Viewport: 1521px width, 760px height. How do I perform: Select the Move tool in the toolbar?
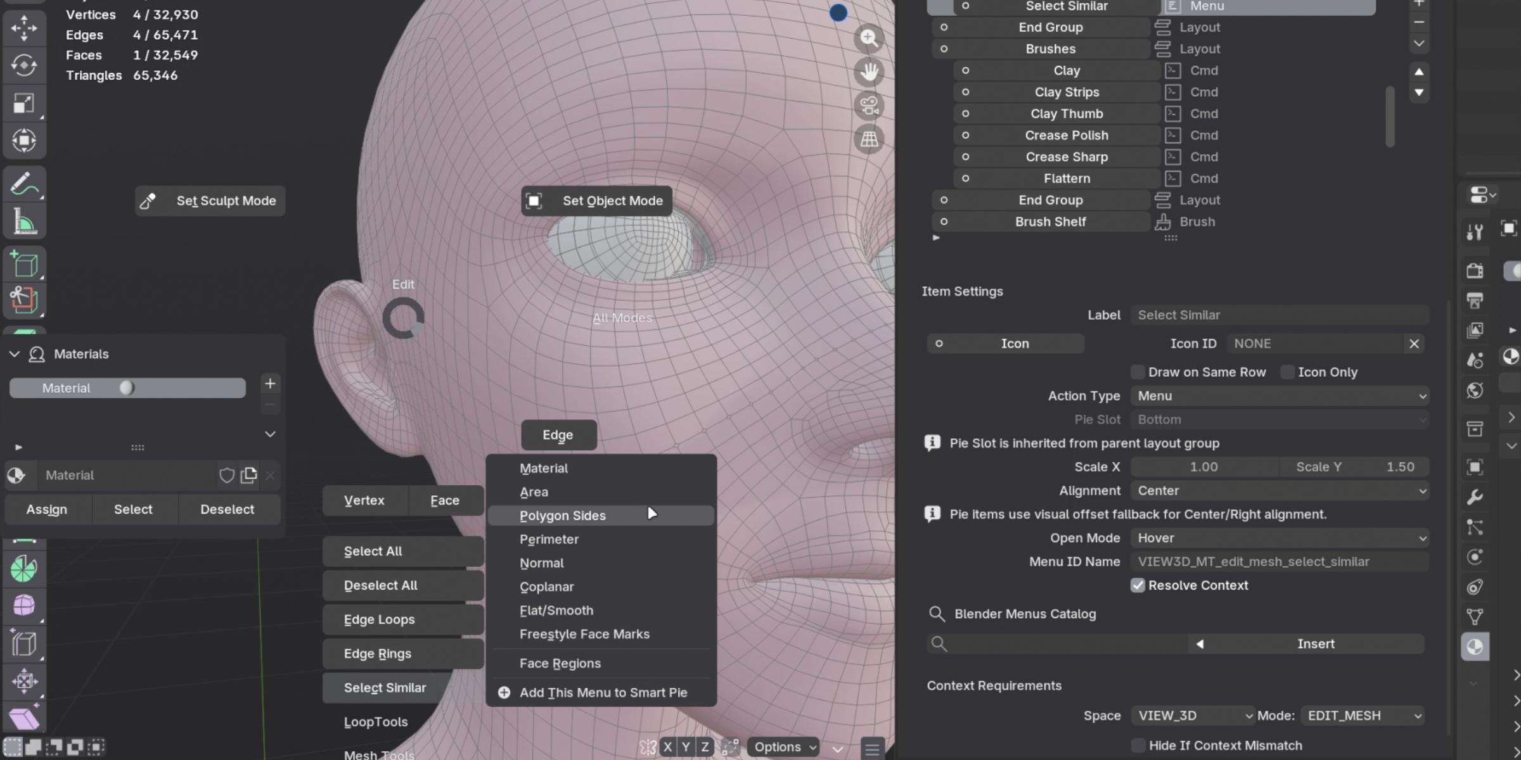[x=24, y=28]
